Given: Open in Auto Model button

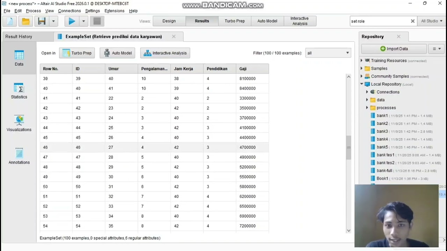Looking at the screenshot, I should click(x=117, y=53).
